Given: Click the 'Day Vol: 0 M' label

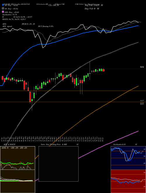Looking at the screenshot, I should coord(92,8).
